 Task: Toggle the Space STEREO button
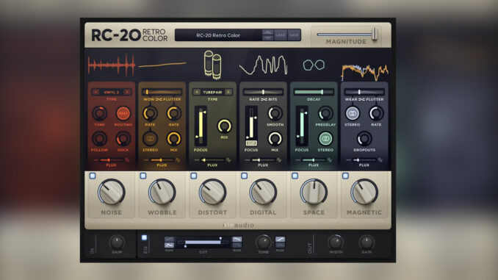325,139
